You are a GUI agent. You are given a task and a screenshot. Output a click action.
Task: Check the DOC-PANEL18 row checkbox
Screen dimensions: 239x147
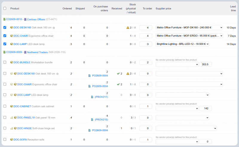[5, 117]
